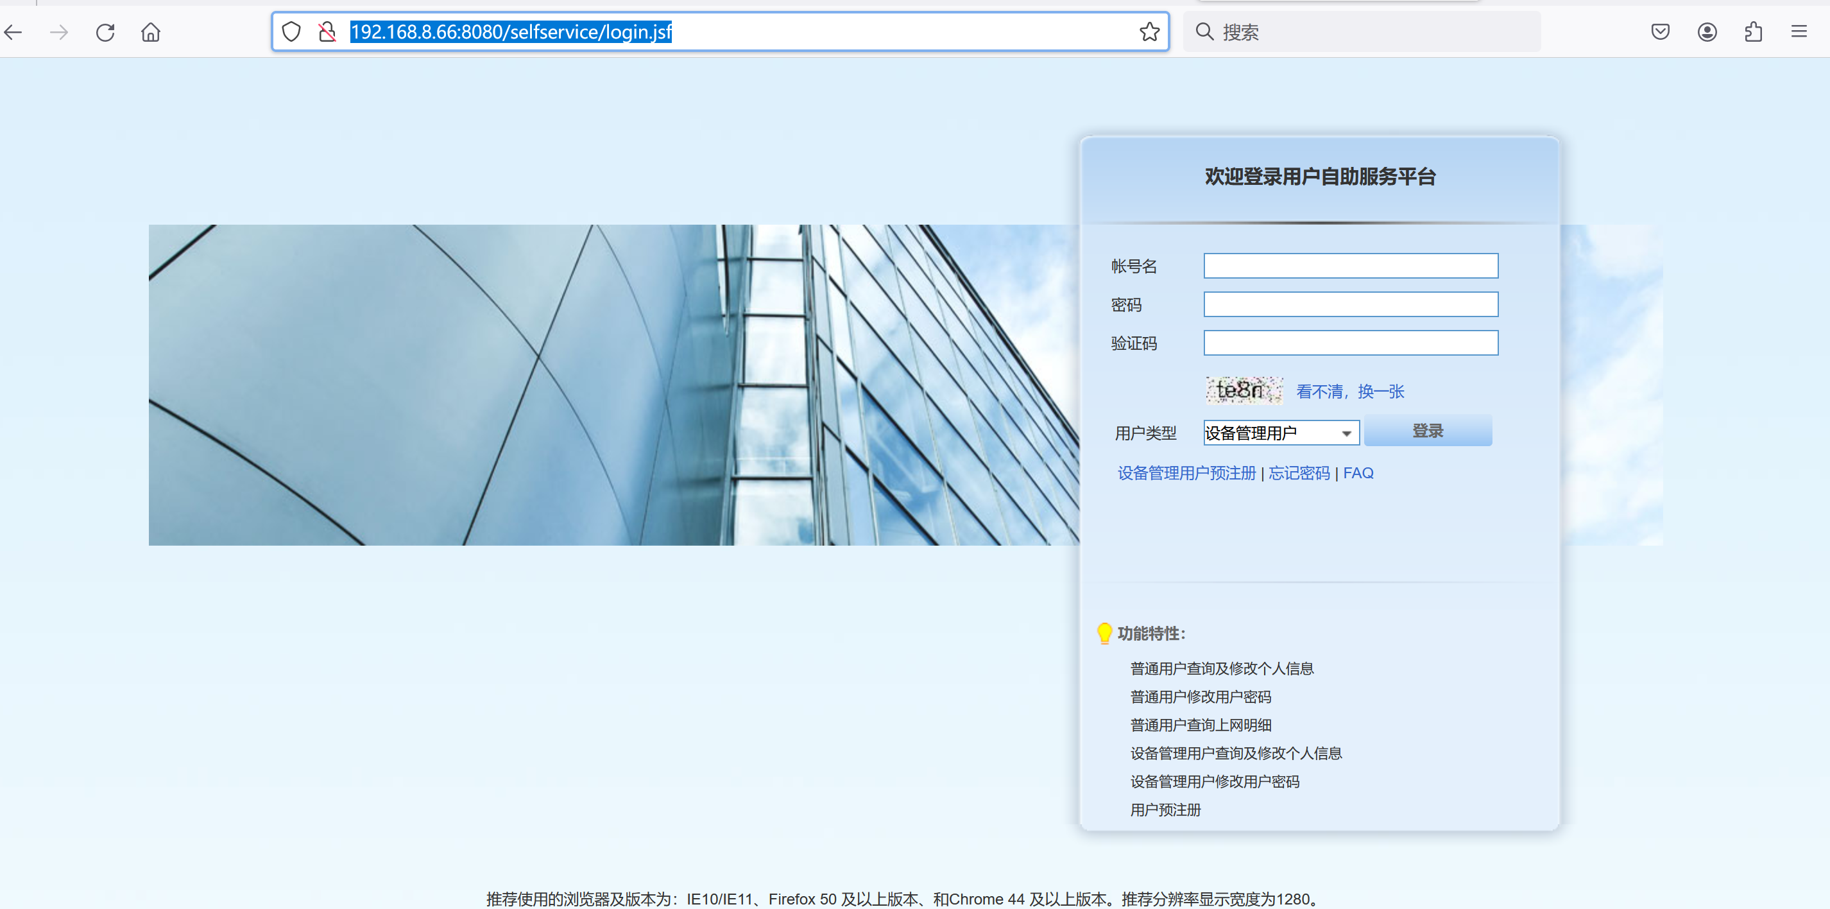Viewport: 1830px width, 909px height.
Task: Click the 帐号名 input field
Action: click(x=1351, y=266)
